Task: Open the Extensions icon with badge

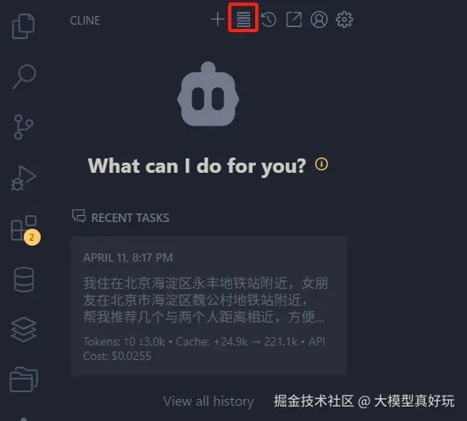Action: tap(25, 230)
